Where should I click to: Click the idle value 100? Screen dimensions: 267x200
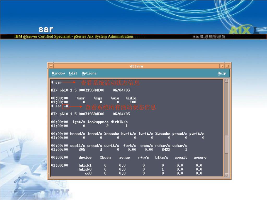pyautogui.click(x=133, y=102)
